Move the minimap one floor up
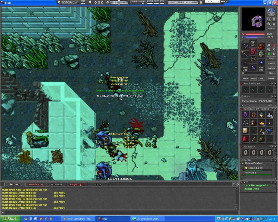 tap(273, 20)
